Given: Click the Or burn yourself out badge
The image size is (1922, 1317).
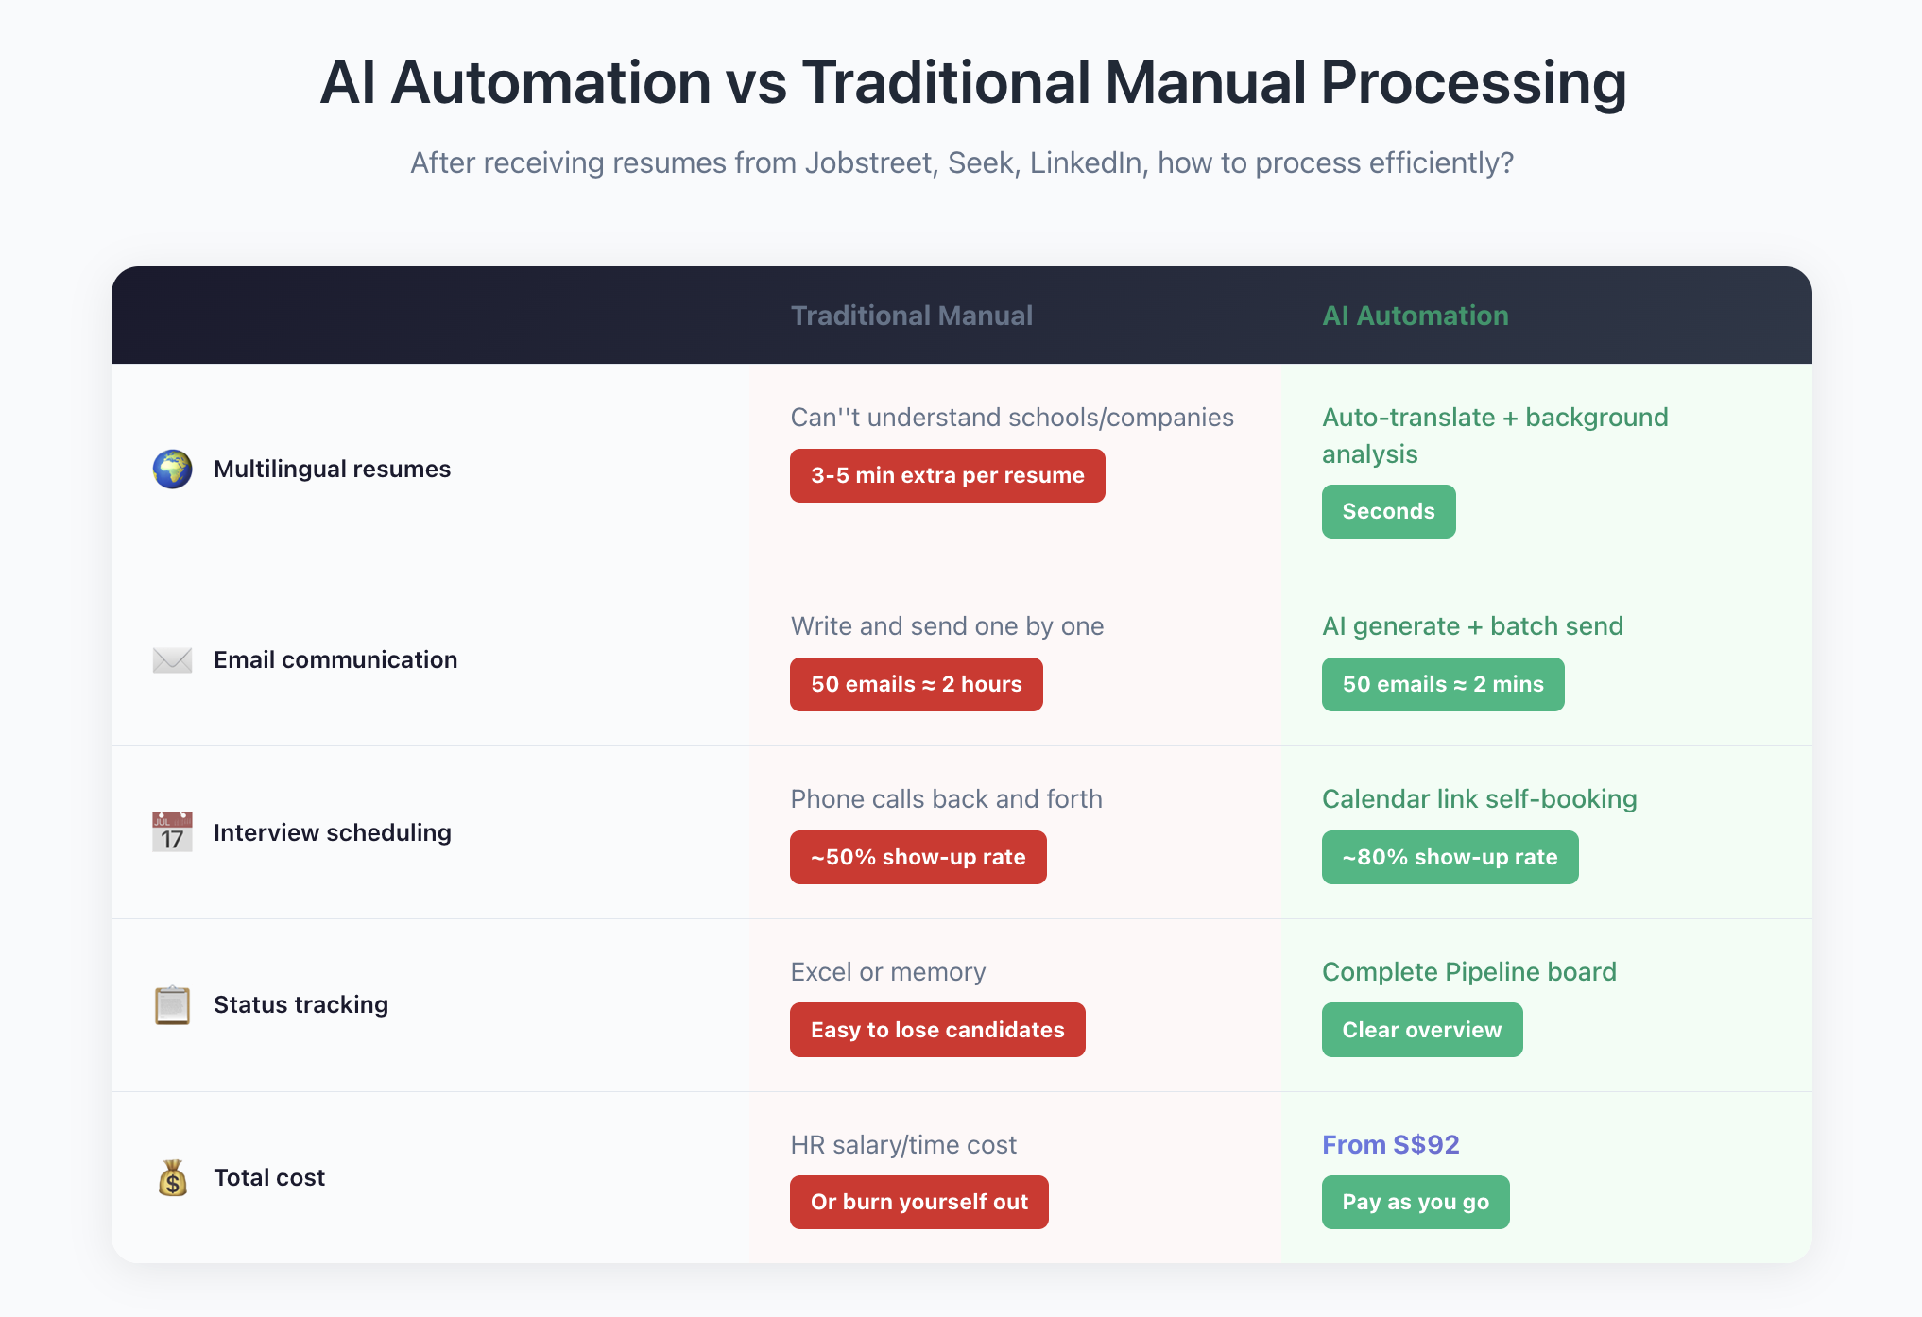Looking at the screenshot, I should [x=918, y=1202].
